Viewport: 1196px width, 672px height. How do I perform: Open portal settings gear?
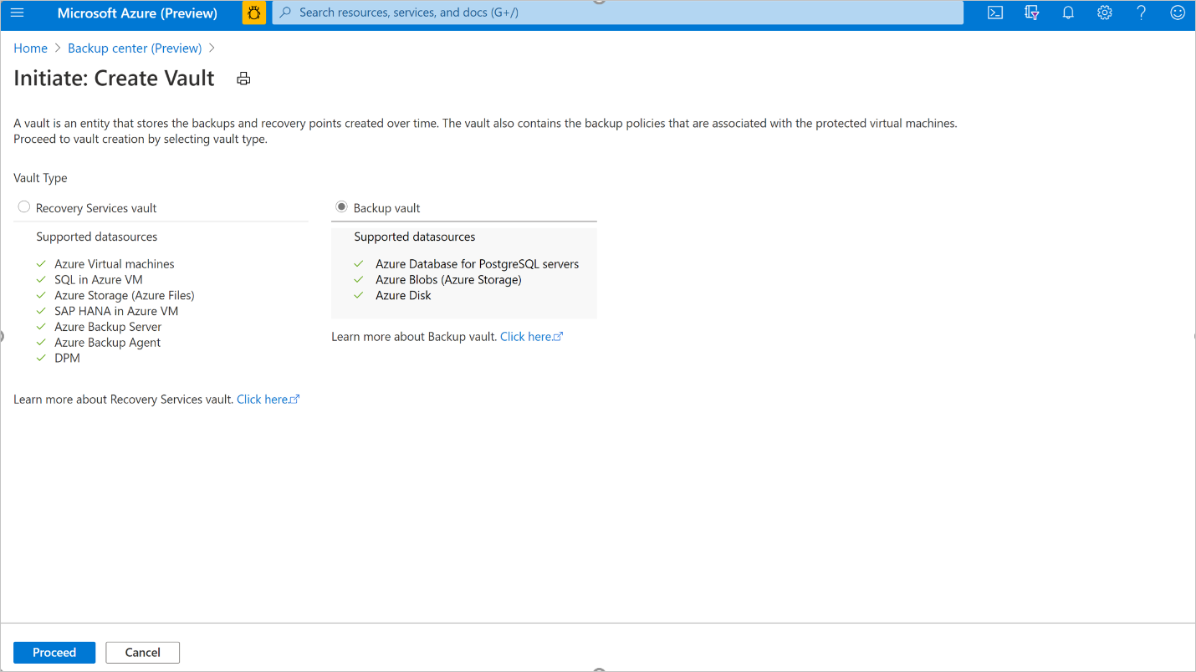click(x=1105, y=13)
